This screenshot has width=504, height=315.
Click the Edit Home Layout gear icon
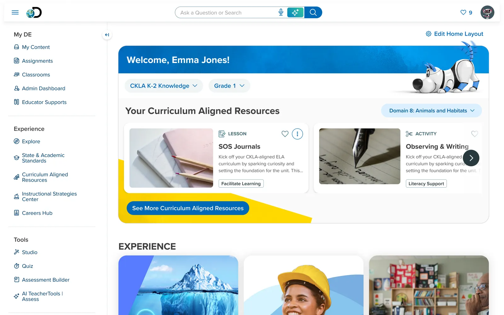(x=429, y=34)
